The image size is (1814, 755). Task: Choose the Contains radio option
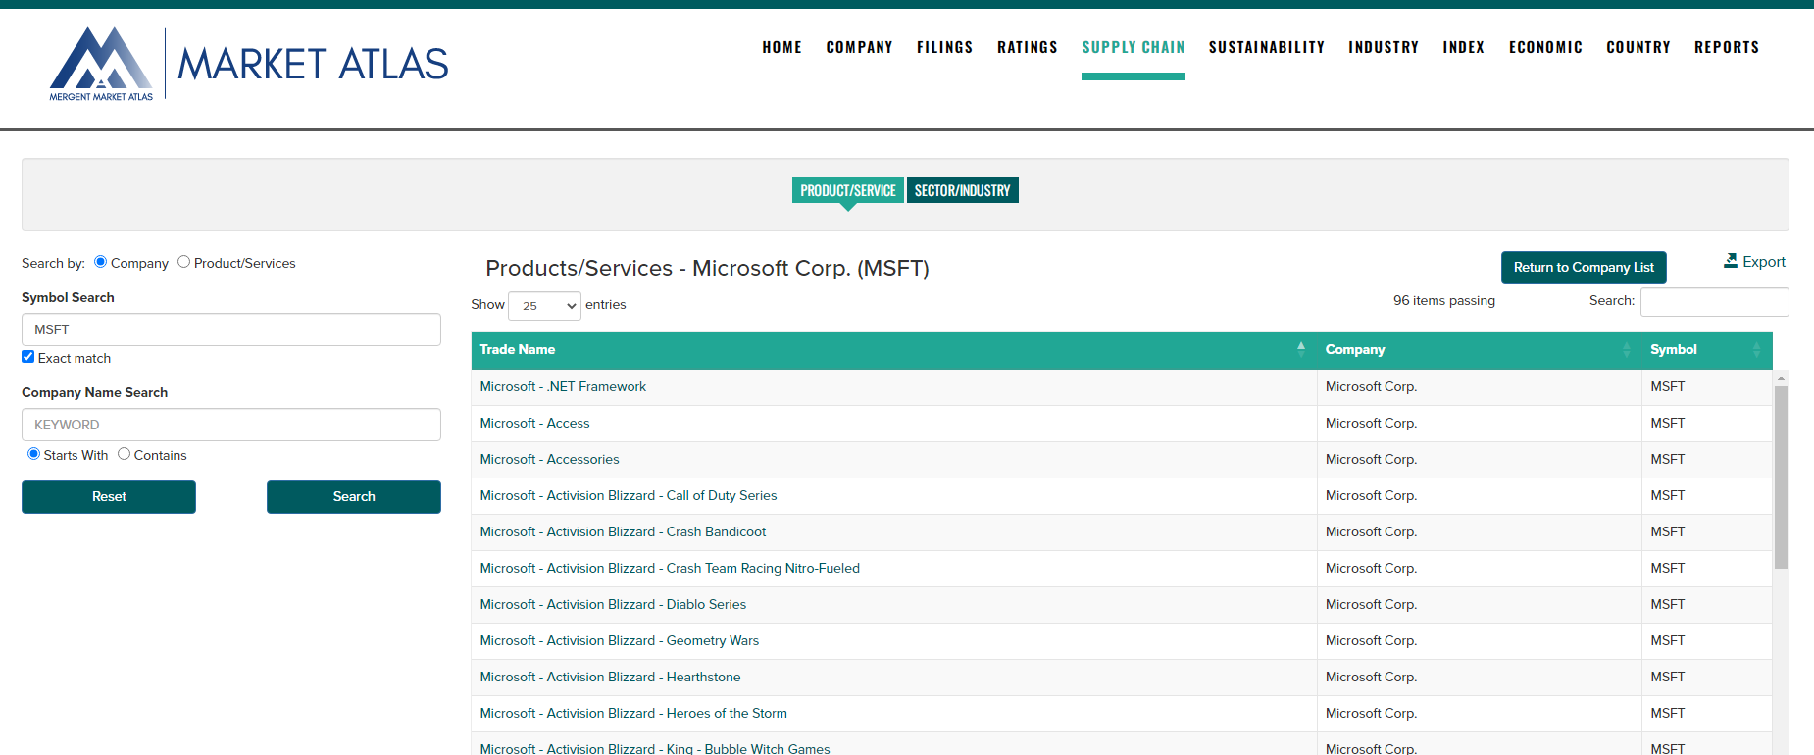tap(124, 454)
